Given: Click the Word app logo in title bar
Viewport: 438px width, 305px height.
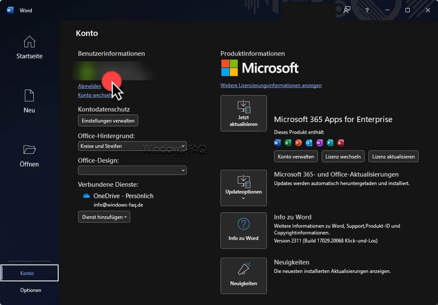Looking at the screenshot, I should 10,10.
